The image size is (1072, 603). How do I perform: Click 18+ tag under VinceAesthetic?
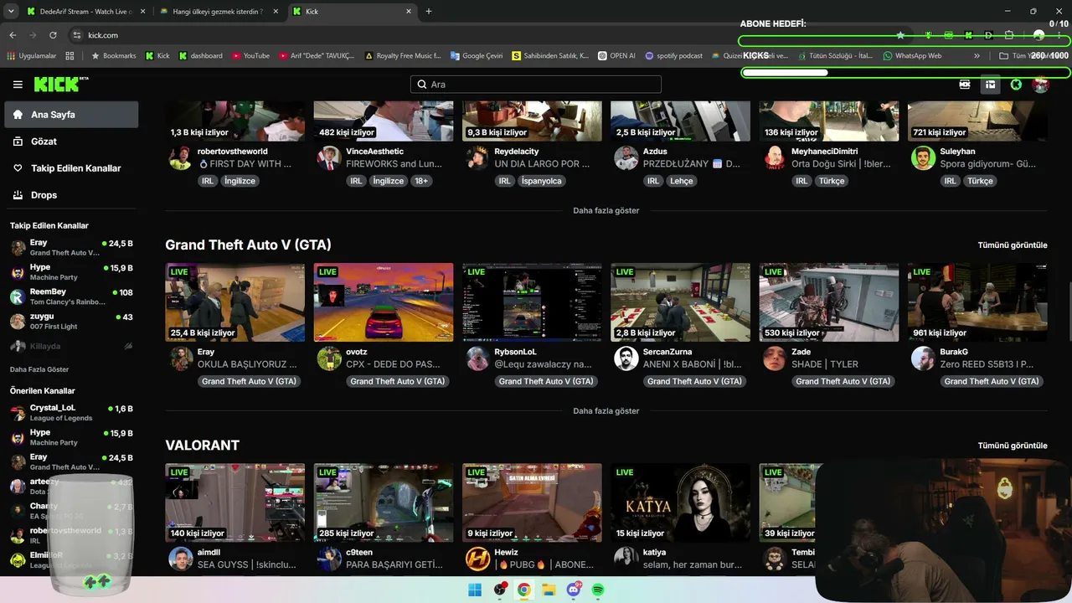pyautogui.click(x=421, y=181)
